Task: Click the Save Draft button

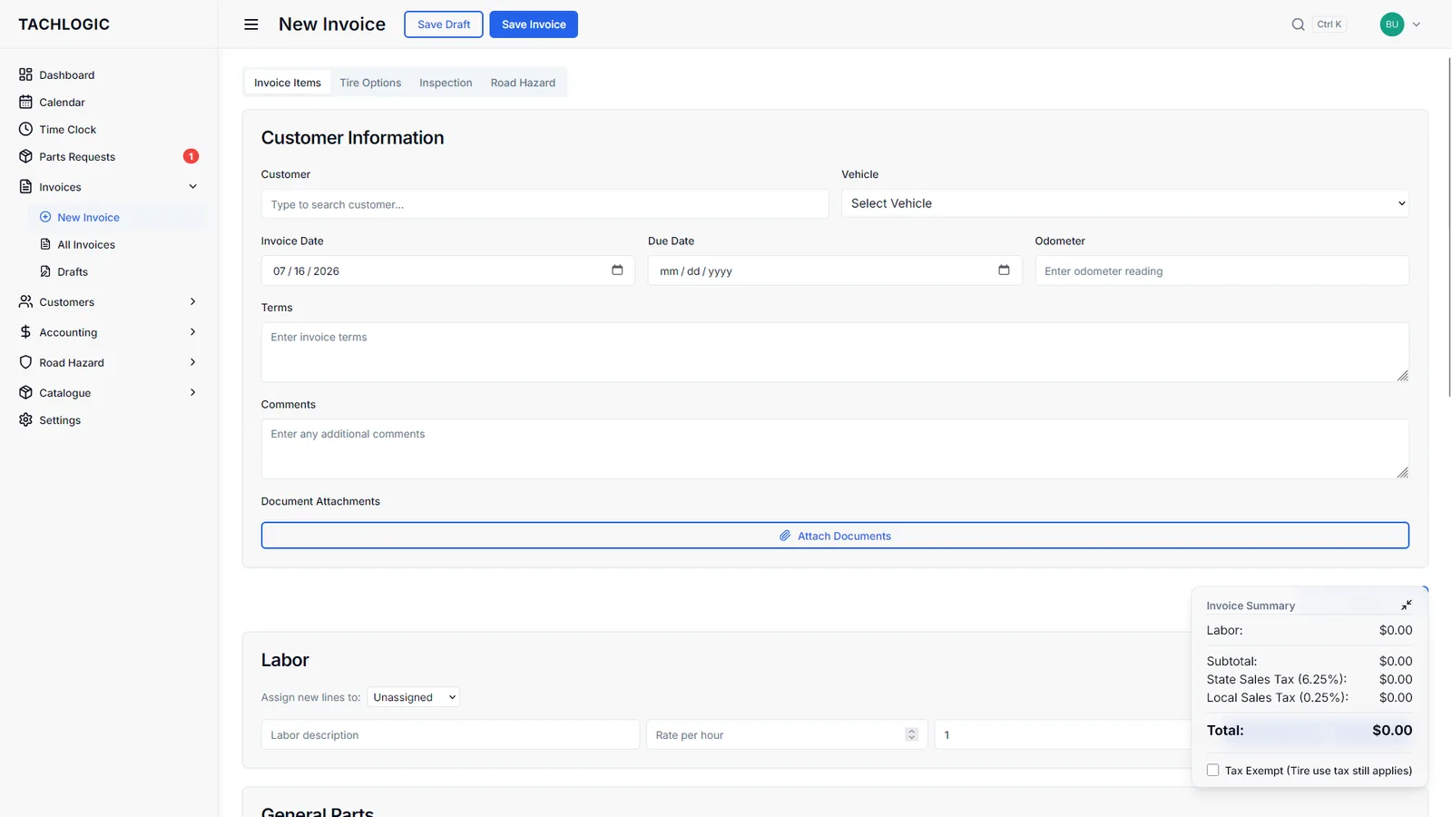Action: click(444, 25)
